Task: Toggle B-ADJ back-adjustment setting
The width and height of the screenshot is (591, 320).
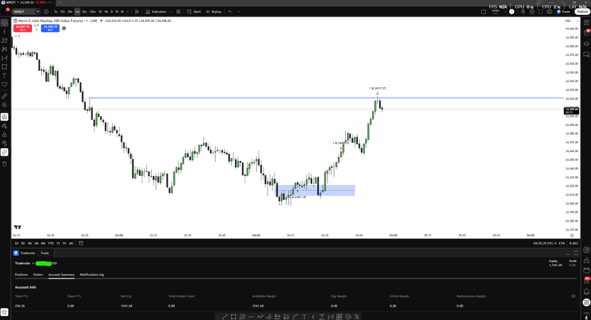Action: tap(574, 243)
